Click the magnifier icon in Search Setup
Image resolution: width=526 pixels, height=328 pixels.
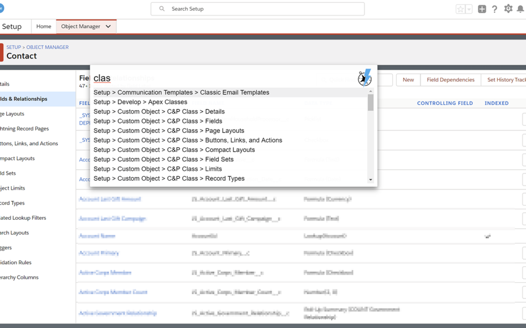click(x=162, y=9)
